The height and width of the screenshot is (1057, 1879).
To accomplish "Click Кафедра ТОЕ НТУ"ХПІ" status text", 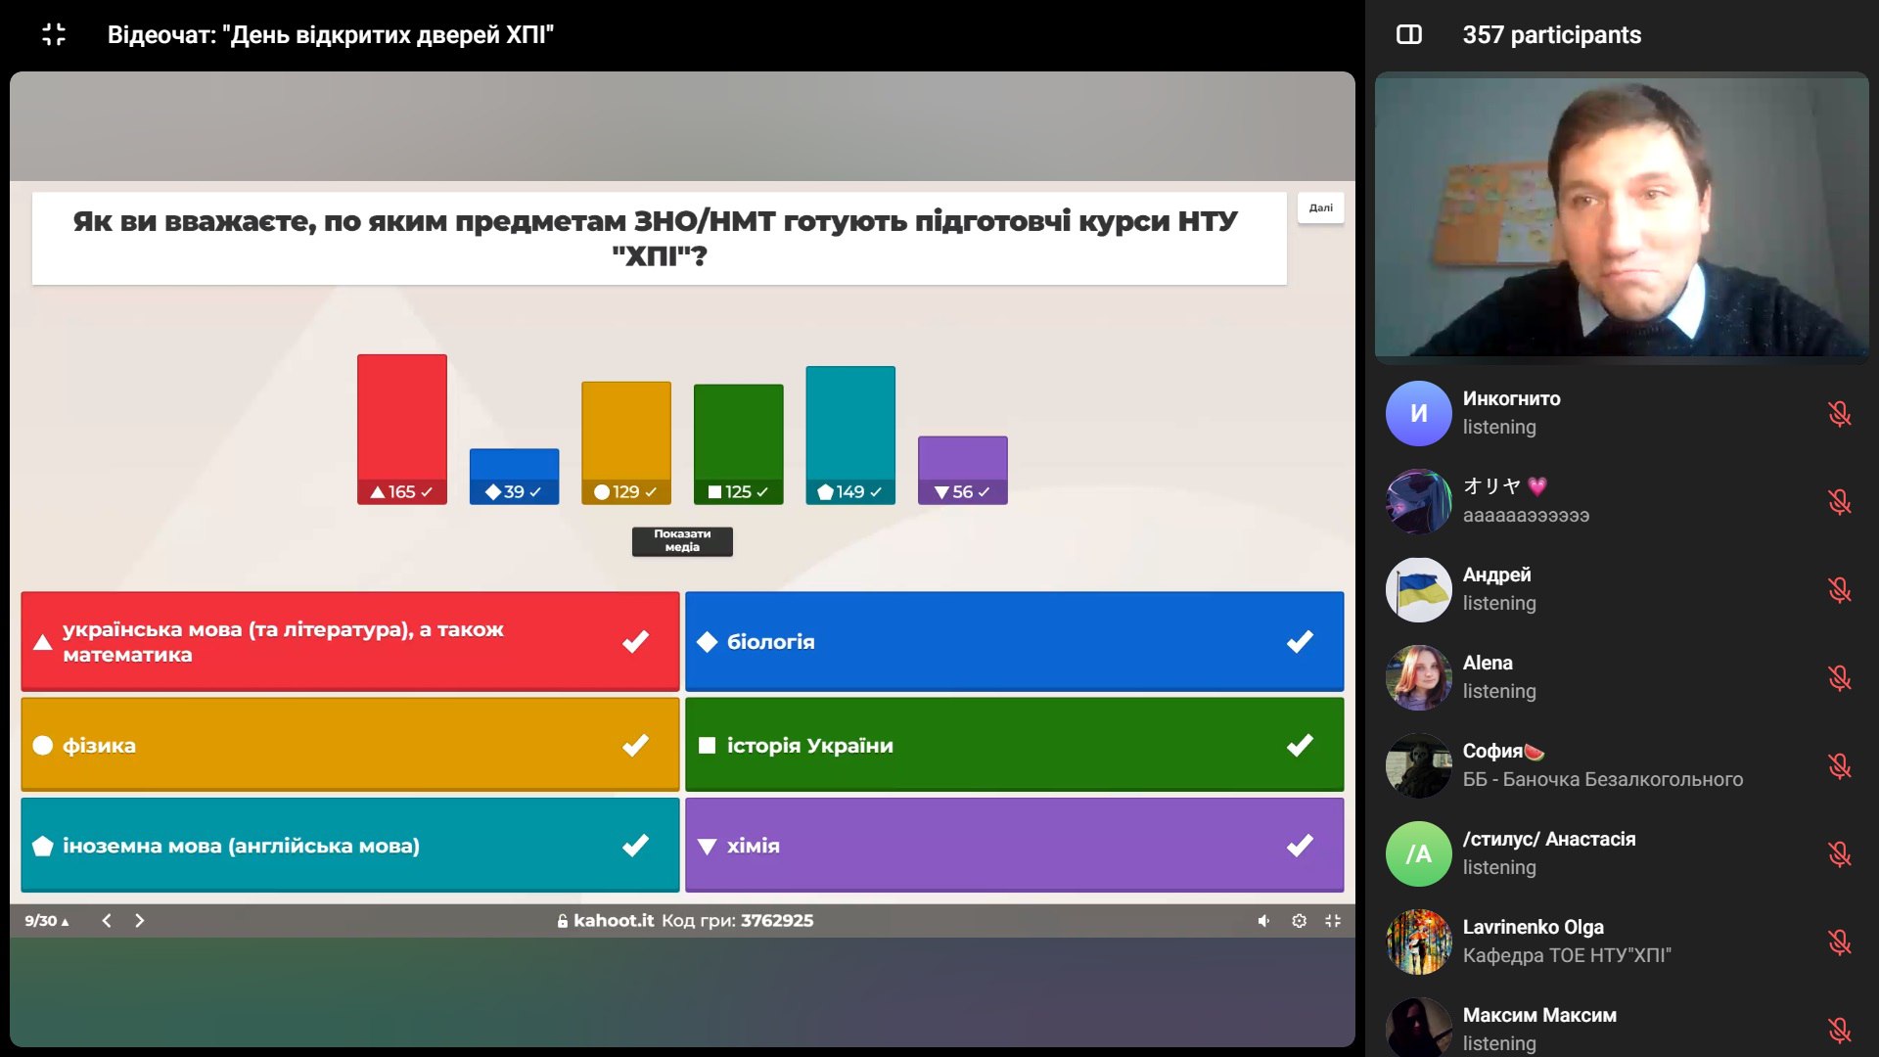I will pos(1567,955).
